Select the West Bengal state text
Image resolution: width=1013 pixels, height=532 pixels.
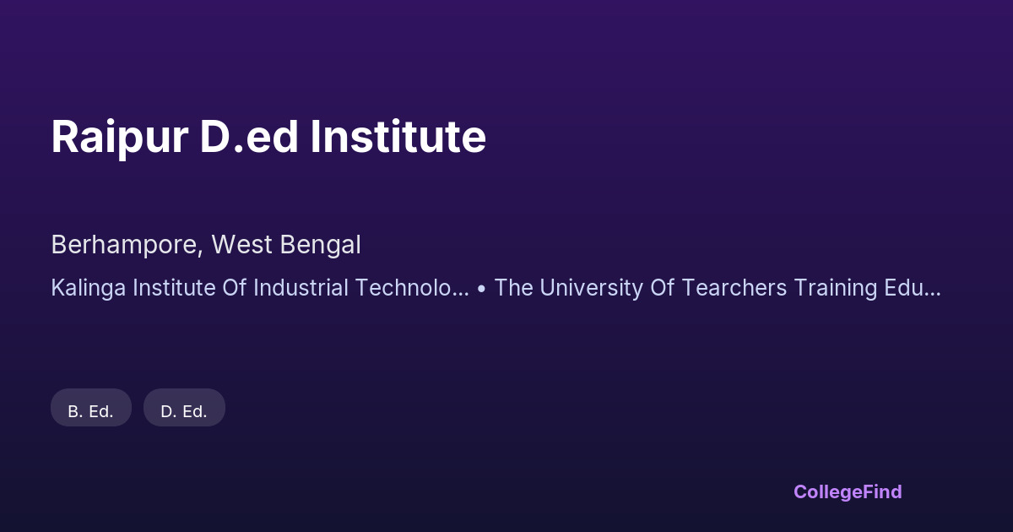click(x=286, y=245)
